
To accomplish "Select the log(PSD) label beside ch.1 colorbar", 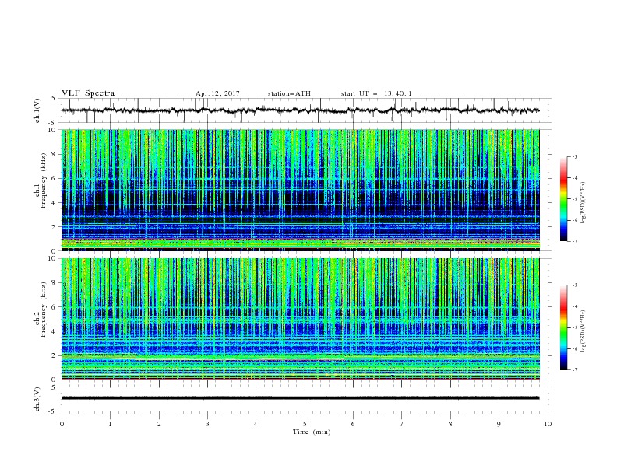I will pyautogui.click(x=583, y=203).
